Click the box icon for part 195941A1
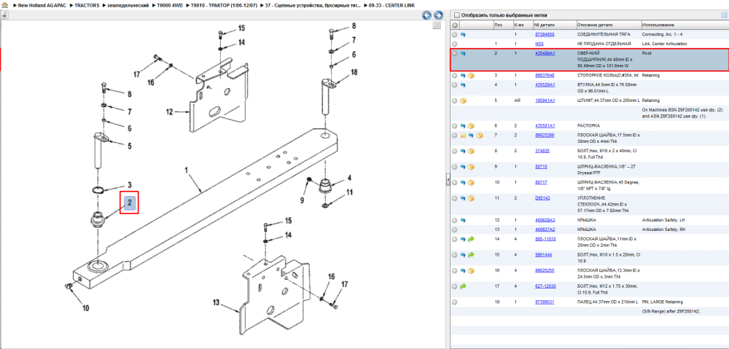Viewport: 729px width, 349px height. click(x=463, y=101)
